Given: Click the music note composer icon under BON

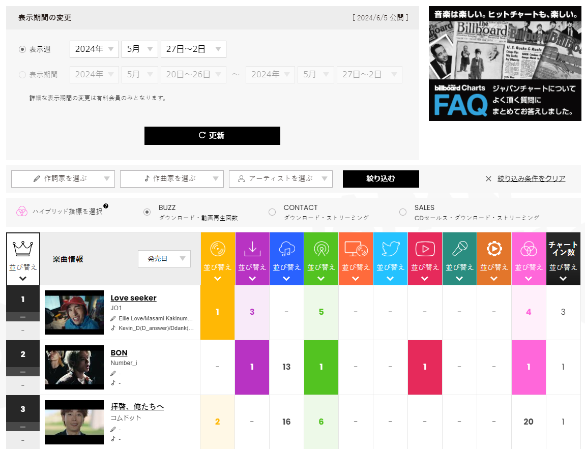Looking at the screenshot, I should click(x=113, y=383).
